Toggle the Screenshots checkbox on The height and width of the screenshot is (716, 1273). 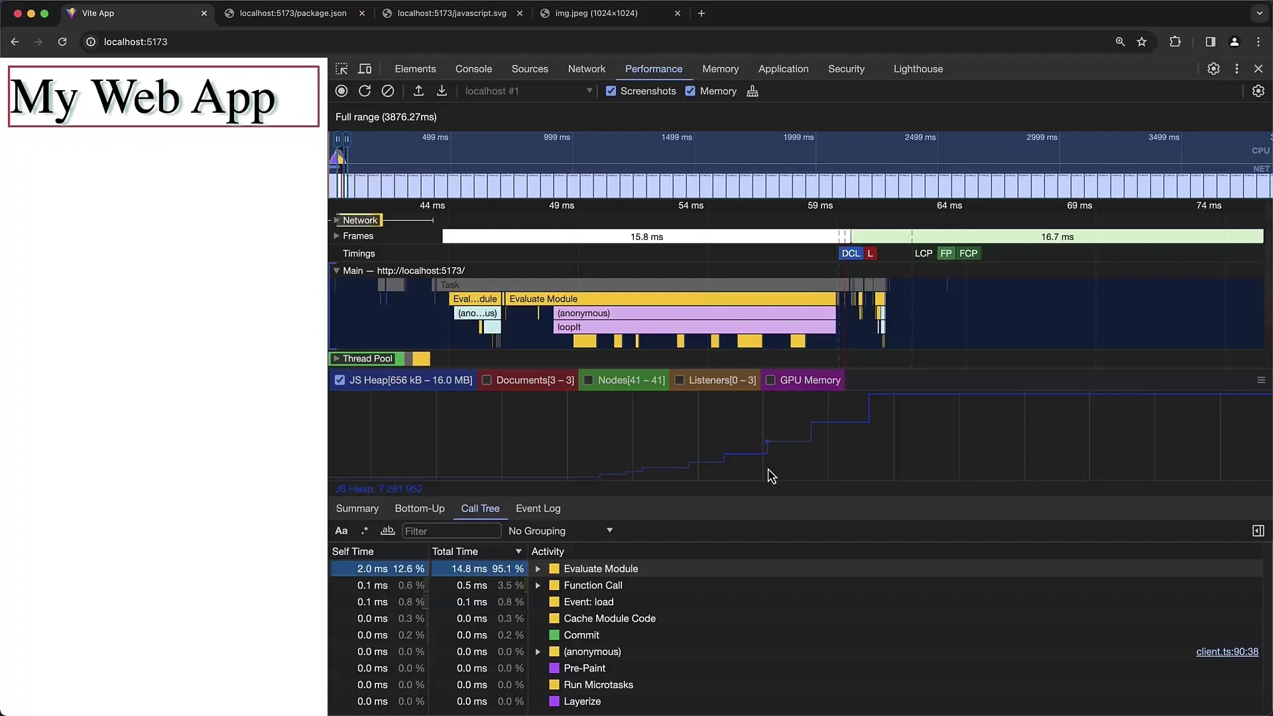click(x=612, y=91)
